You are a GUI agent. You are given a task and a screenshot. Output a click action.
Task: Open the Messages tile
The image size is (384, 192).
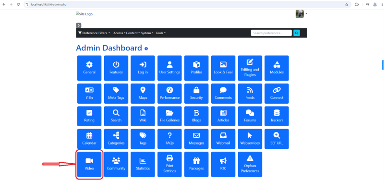pyautogui.click(x=196, y=139)
